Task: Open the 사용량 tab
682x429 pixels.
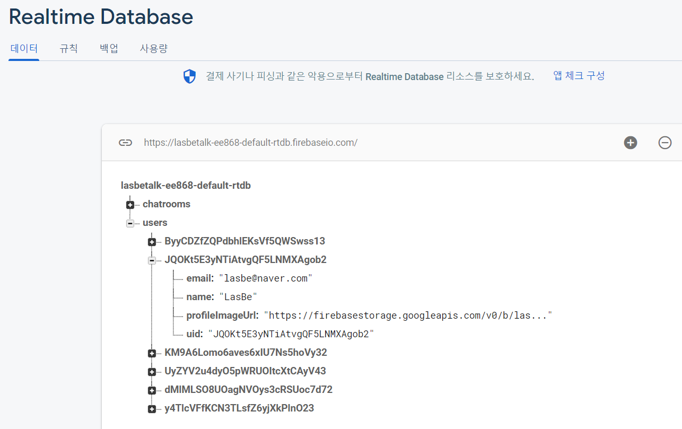Action: (x=154, y=48)
